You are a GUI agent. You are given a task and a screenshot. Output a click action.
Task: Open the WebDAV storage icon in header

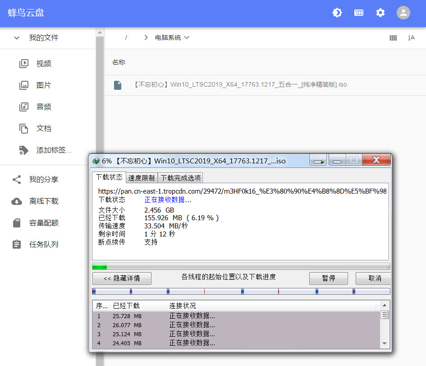[359, 13]
